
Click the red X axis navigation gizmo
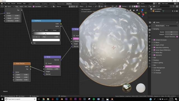[143, 15]
